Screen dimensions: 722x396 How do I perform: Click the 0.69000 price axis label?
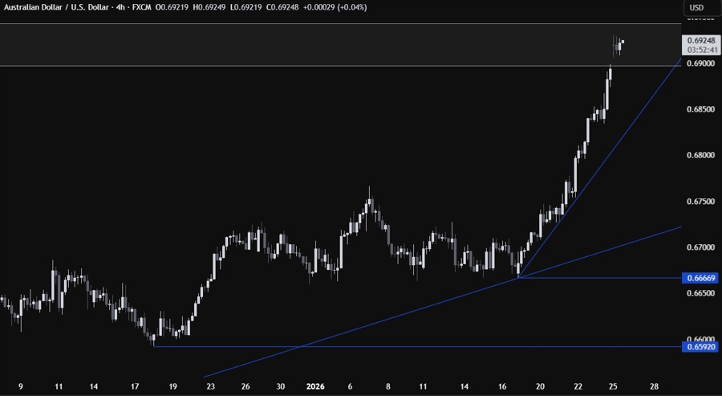701,63
